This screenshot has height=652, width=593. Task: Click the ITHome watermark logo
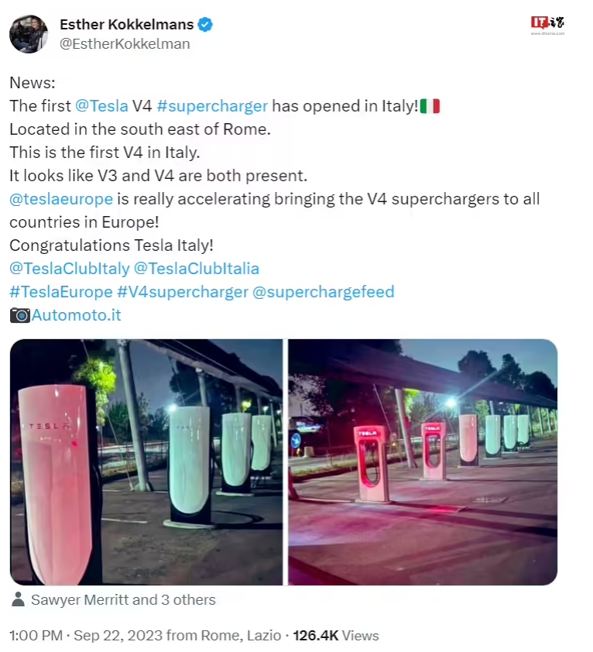(547, 25)
